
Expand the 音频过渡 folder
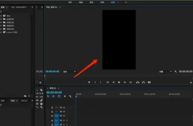coord(1,22)
